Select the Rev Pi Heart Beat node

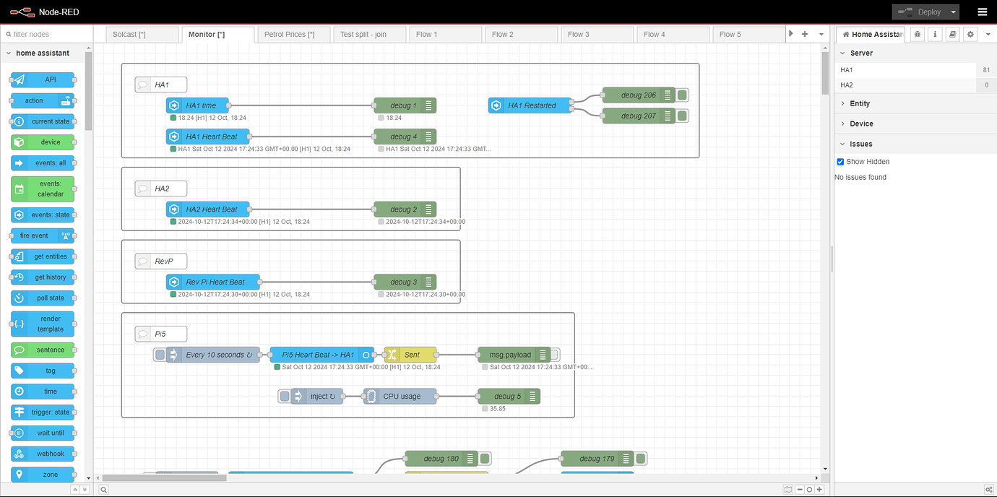213,282
